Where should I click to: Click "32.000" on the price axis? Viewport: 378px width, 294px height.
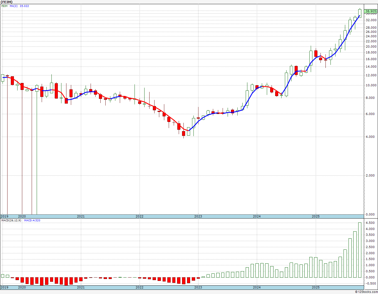tap(371, 20)
